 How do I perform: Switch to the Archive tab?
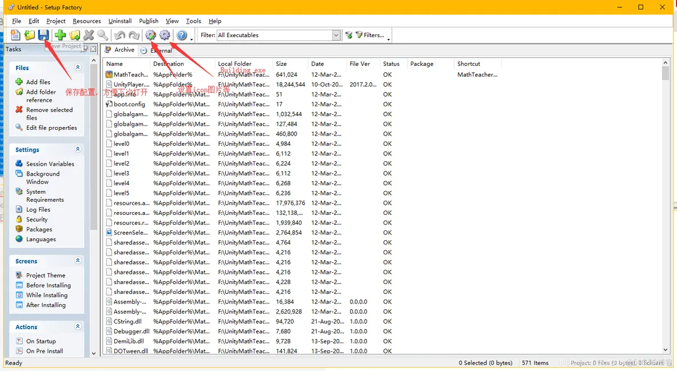[x=120, y=50]
